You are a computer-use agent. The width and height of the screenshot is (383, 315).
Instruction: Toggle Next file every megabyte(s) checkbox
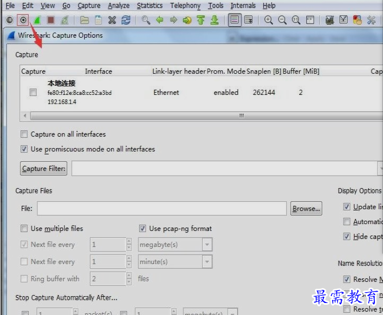(x=24, y=244)
